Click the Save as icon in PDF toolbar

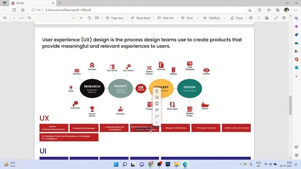point(267,18)
